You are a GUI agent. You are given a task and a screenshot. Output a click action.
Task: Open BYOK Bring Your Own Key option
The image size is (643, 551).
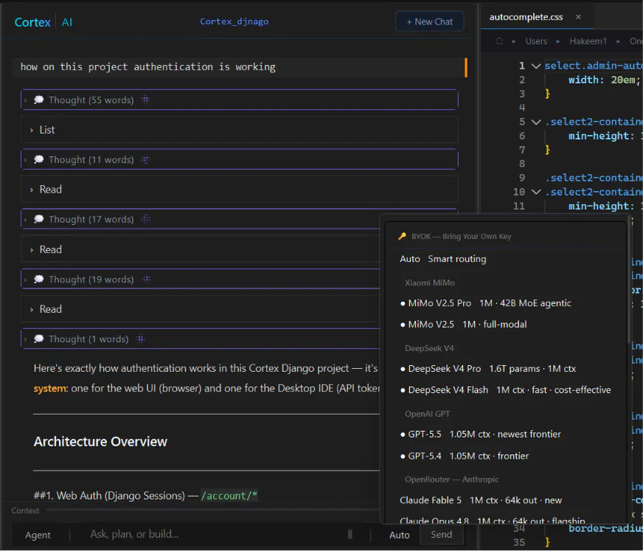(x=506, y=236)
